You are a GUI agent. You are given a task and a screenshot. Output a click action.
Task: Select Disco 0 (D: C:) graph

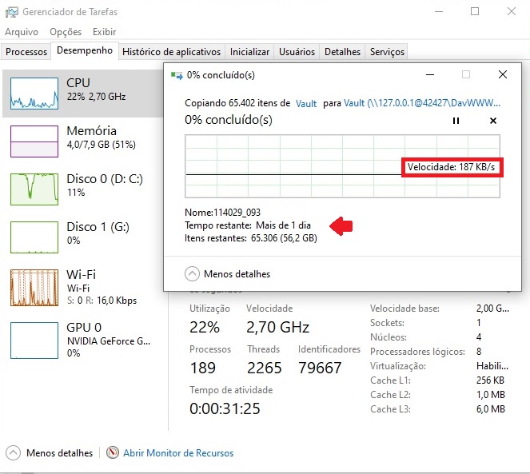click(x=34, y=189)
